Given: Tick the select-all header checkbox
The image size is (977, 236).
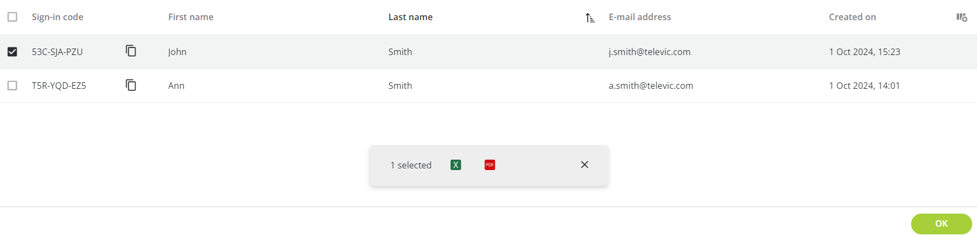Looking at the screenshot, I should coord(13,17).
